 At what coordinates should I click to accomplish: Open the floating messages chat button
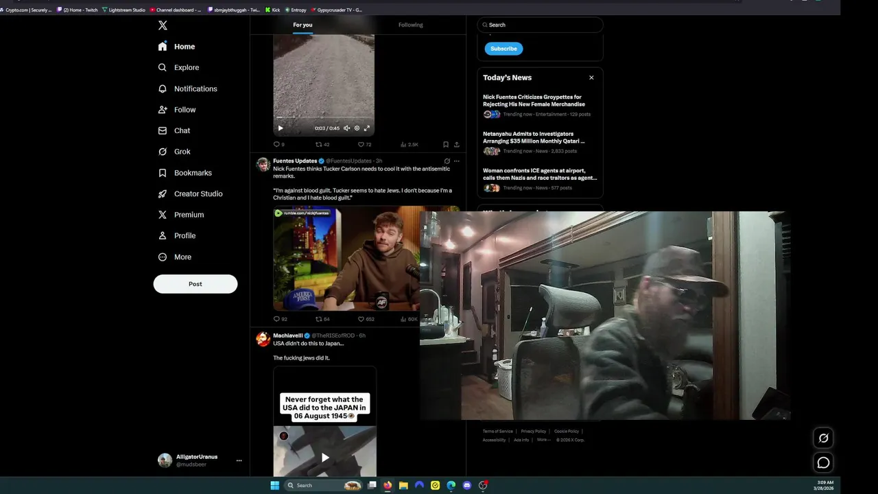point(823,463)
